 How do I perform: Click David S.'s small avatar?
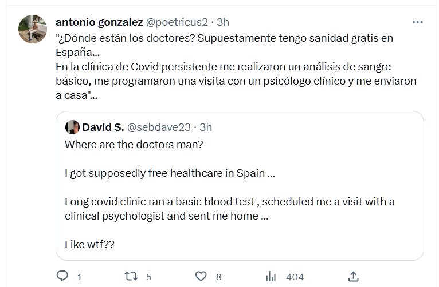(72, 126)
